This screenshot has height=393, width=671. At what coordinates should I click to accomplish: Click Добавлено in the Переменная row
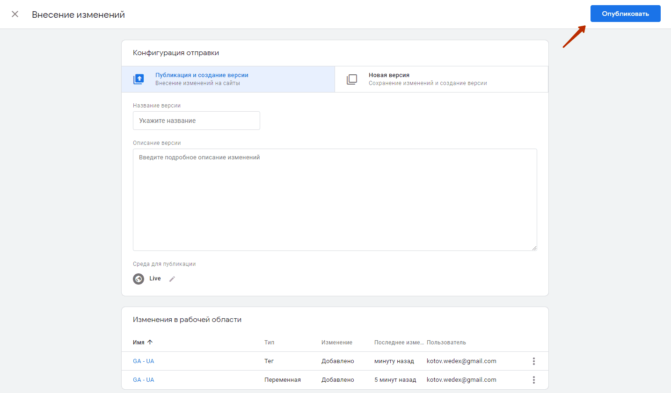338,380
